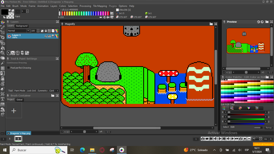Click the Redo arrow icon
Screen dimensions: 274x154
(x=3, y=114)
